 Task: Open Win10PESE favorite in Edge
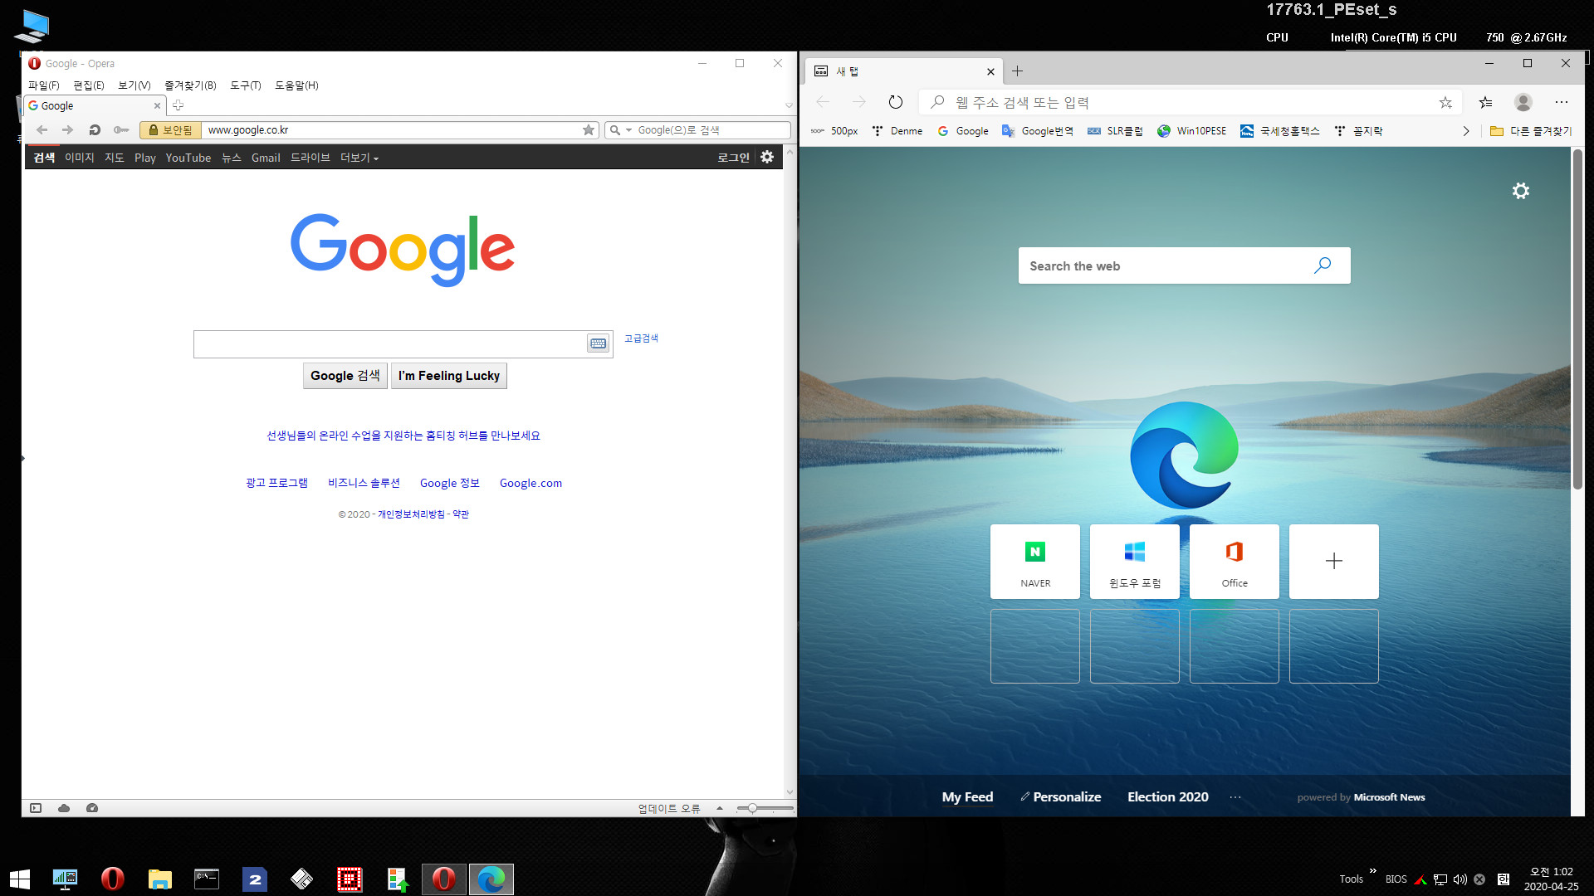(1191, 131)
